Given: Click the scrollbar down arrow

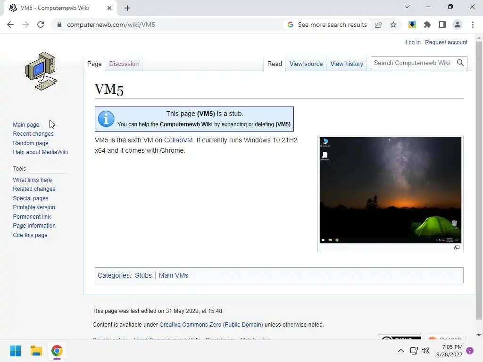Looking at the screenshot, I should click(479, 335).
